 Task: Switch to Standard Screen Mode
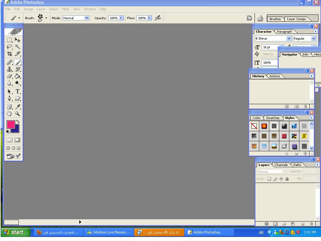pyautogui.click(x=8, y=148)
